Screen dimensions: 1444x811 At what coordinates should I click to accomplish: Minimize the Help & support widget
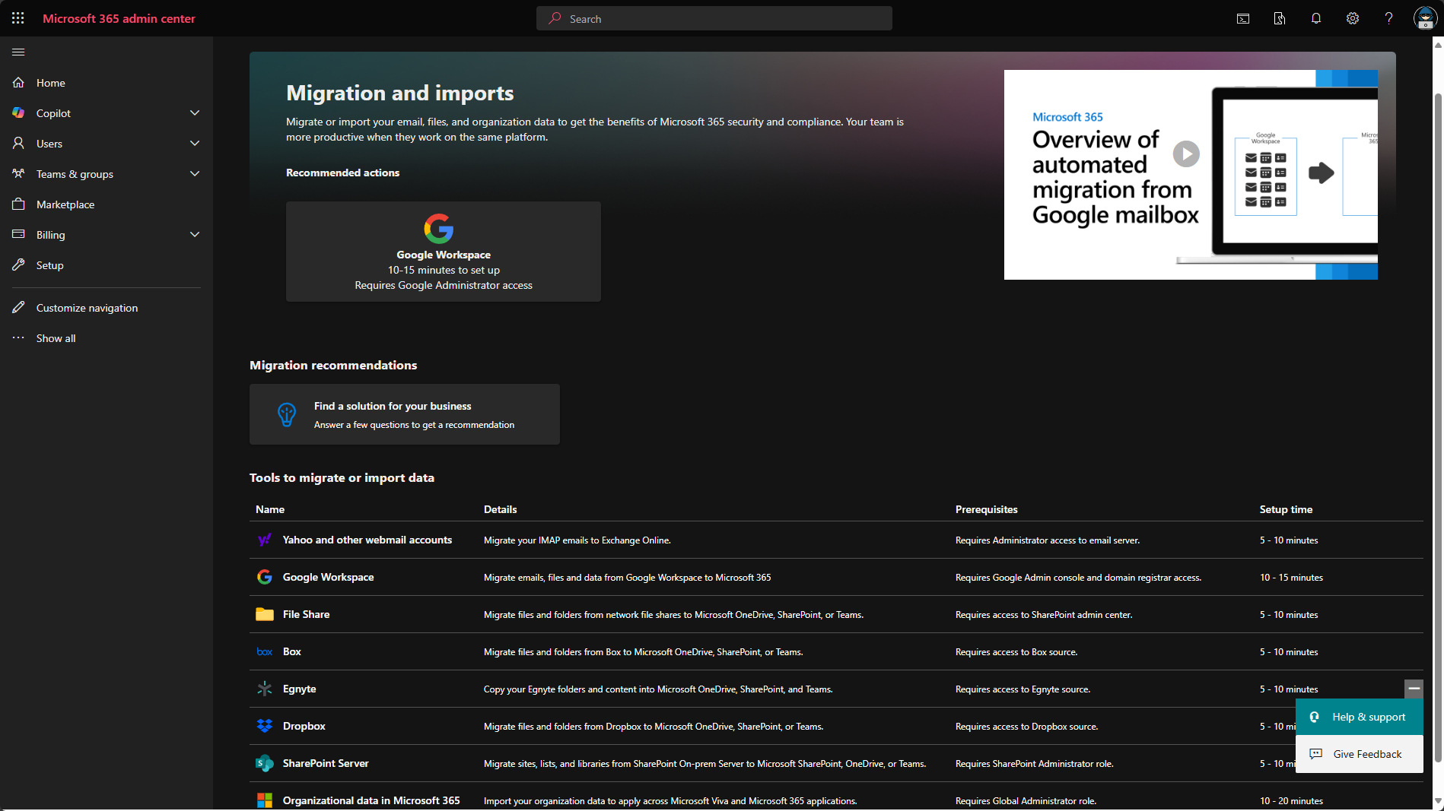click(1414, 689)
